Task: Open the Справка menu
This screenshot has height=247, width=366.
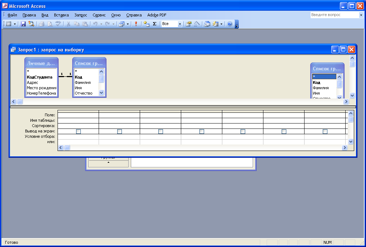Action: (134, 15)
